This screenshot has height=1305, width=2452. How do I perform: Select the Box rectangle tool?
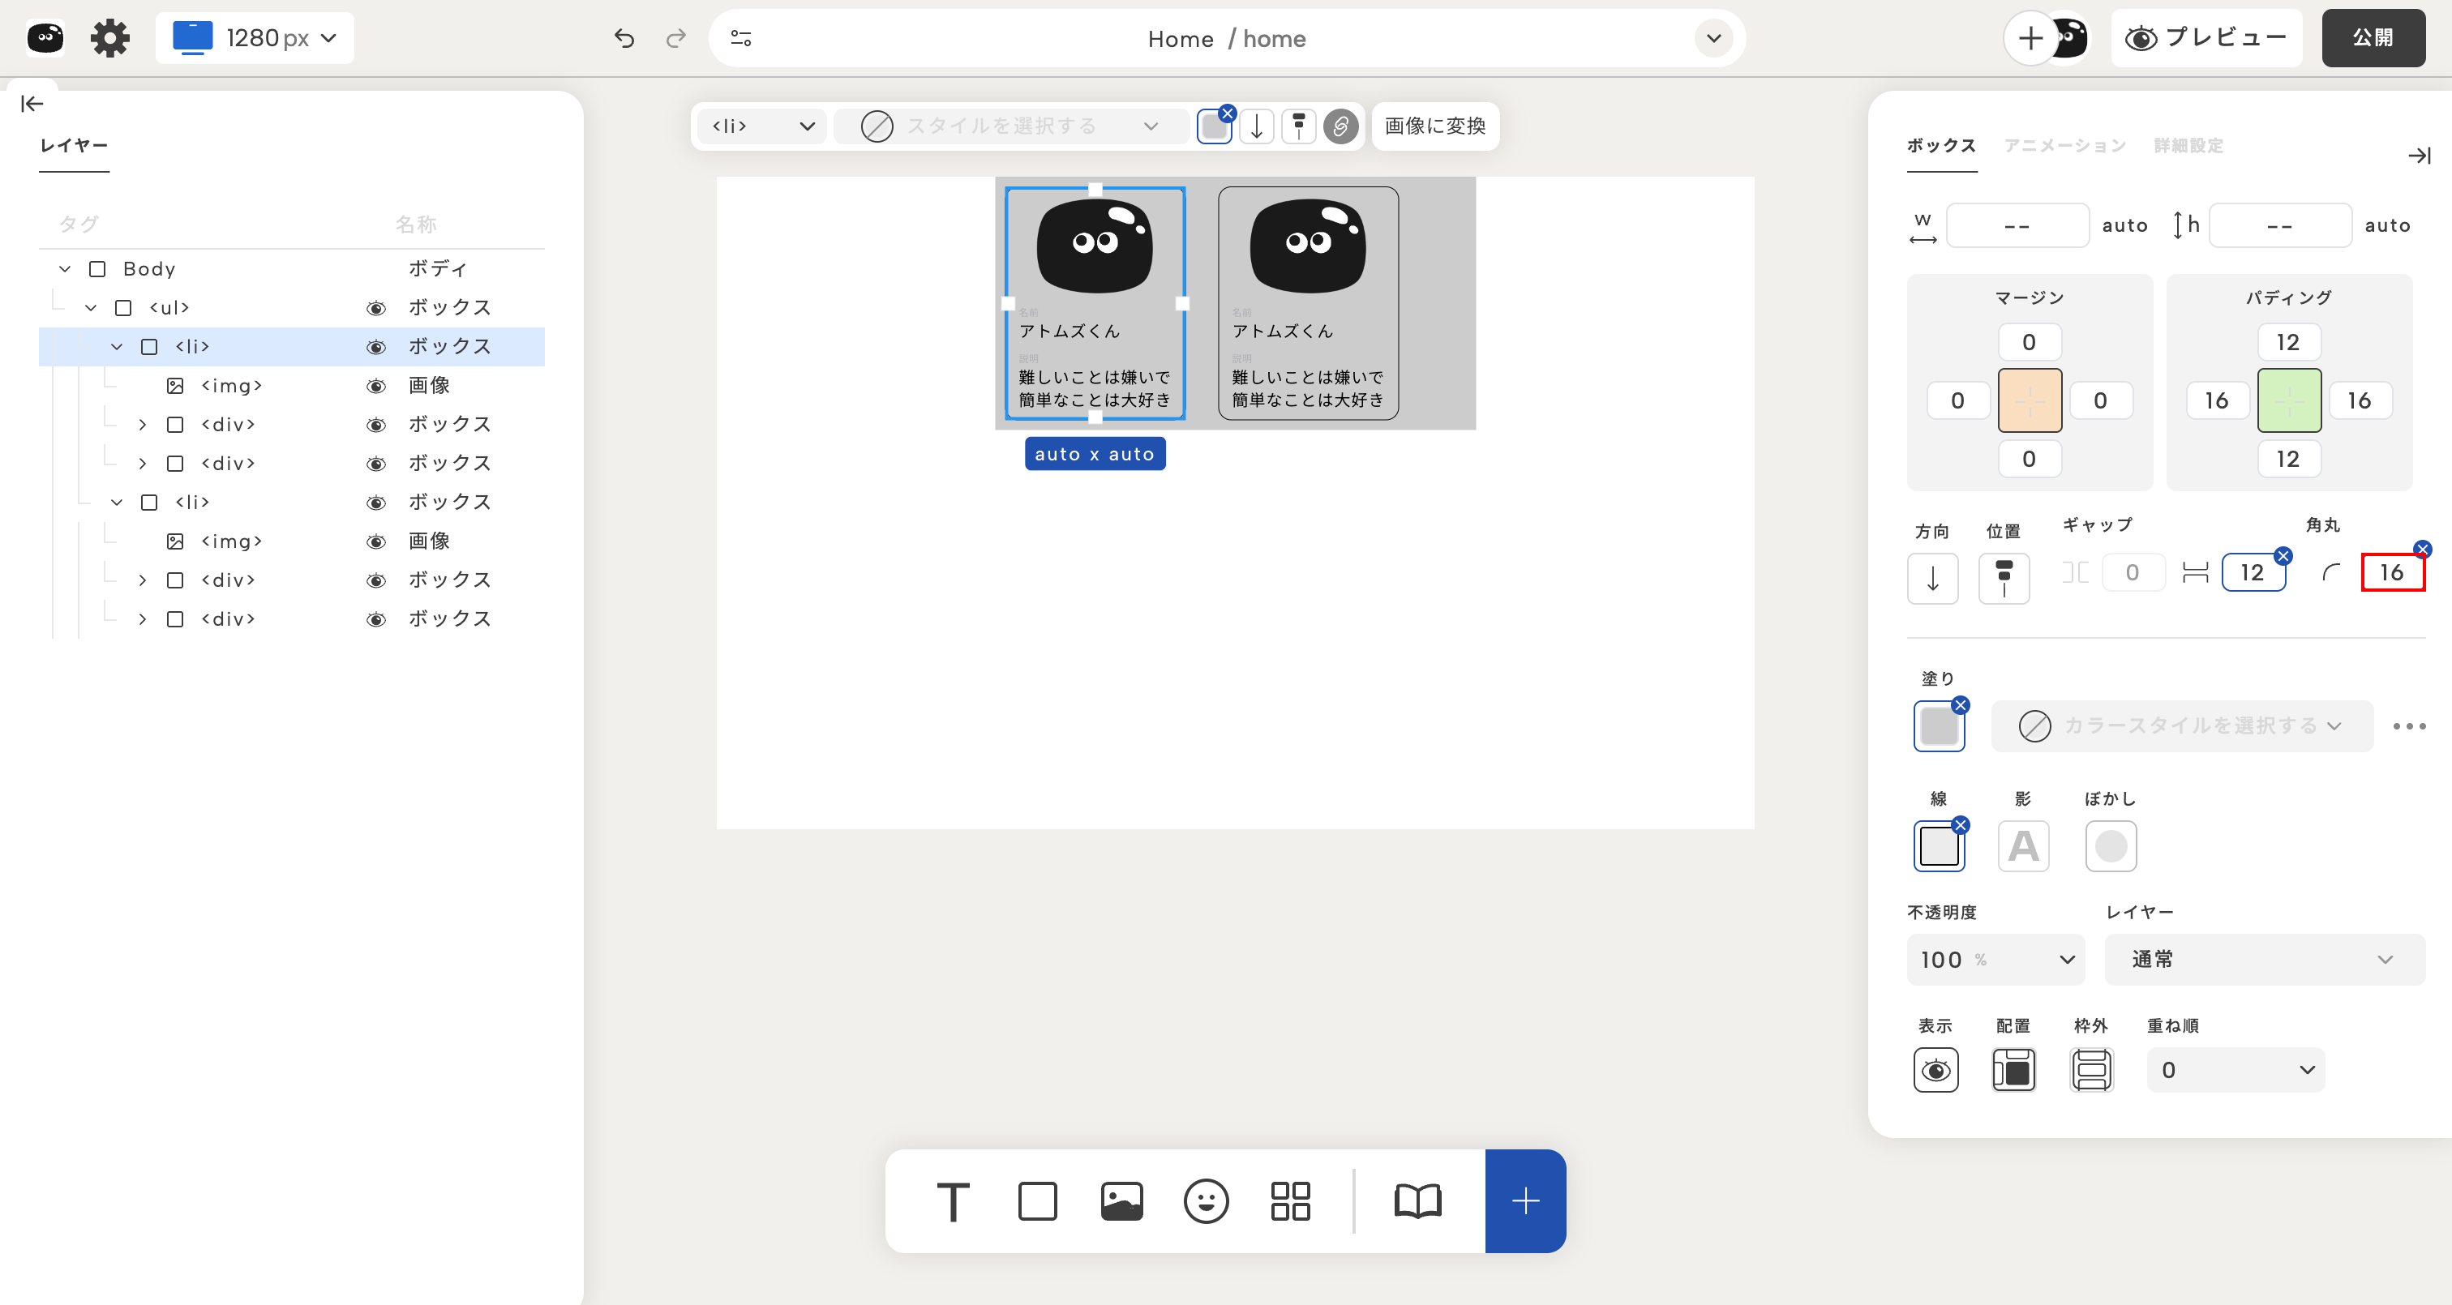(1036, 1201)
